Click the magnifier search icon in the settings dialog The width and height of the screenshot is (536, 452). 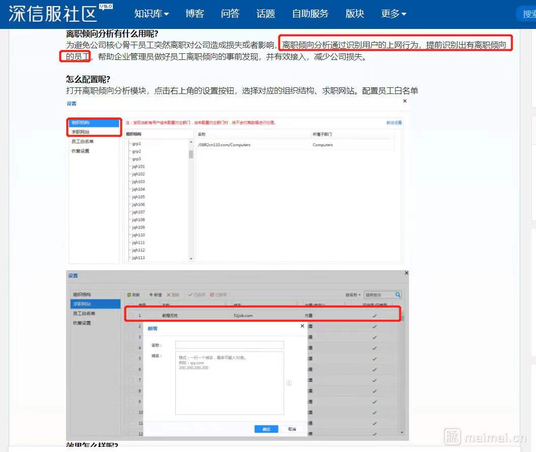tap(397, 294)
